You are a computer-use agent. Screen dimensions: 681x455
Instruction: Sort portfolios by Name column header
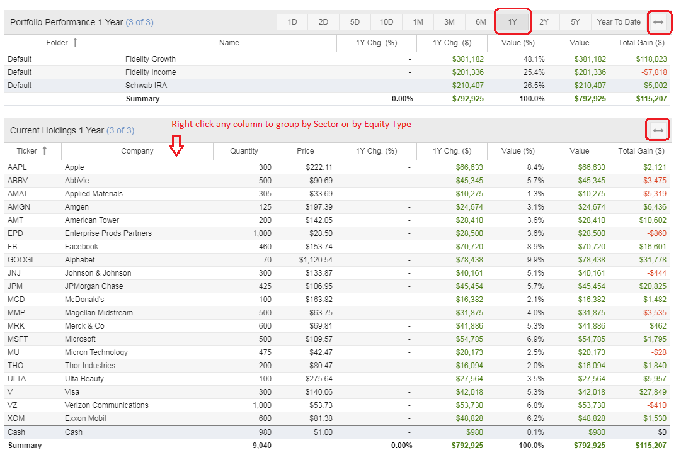coord(229,43)
